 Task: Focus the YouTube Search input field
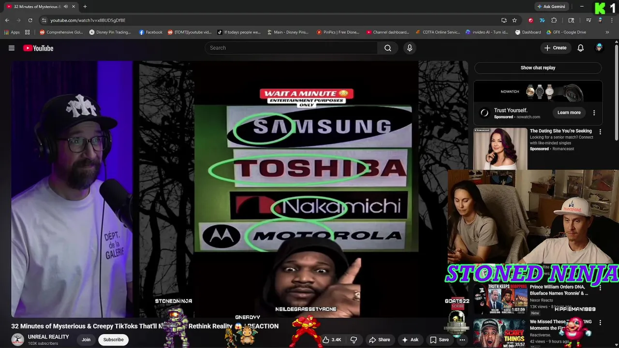[x=292, y=48]
